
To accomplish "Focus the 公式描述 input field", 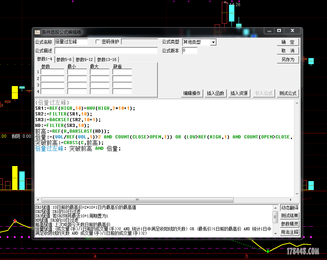I will (x=106, y=51).
